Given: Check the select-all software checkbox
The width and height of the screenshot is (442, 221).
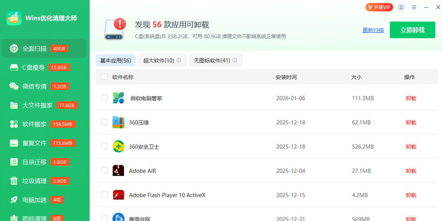Looking at the screenshot, I should coord(105,76).
